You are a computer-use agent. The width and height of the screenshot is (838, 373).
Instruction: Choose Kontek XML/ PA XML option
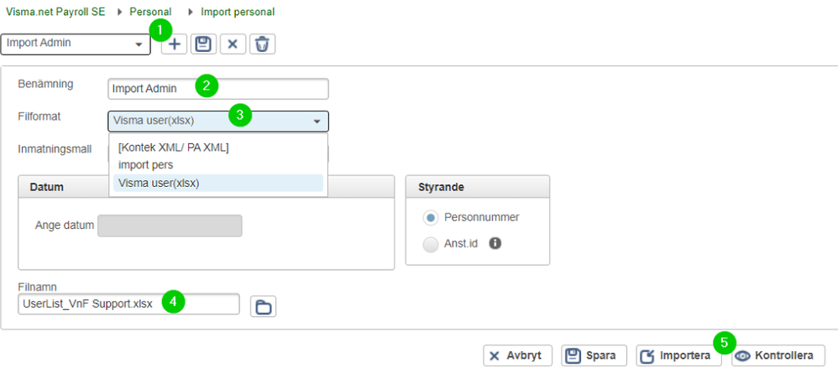pyautogui.click(x=174, y=148)
